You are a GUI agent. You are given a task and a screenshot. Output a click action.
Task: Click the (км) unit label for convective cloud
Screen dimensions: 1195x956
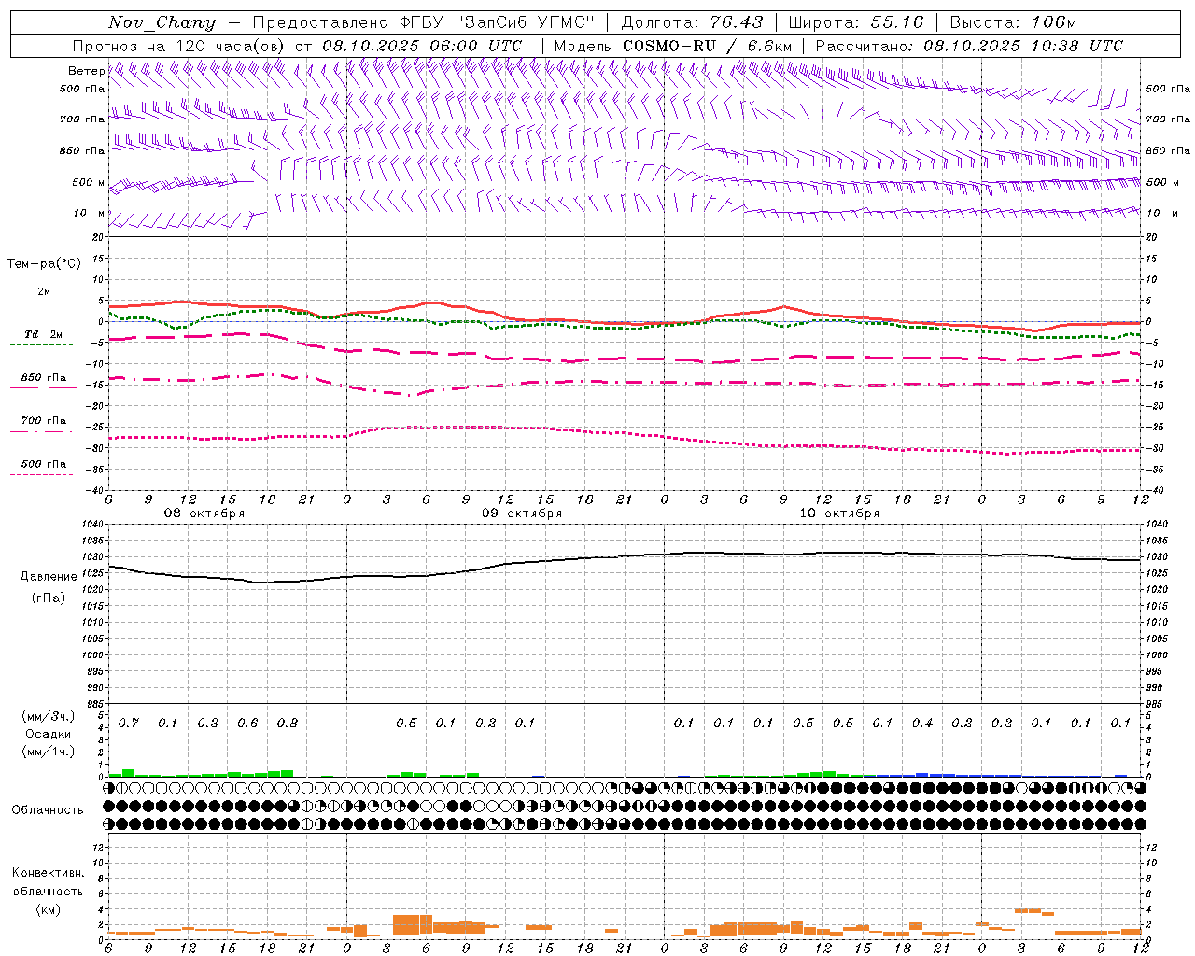point(48,909)
